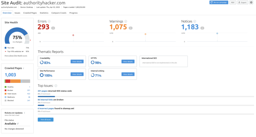Viewport: 256px width, 137px height.
Task: Click the Crawled Pages info icon
Action: pos(24,68)
